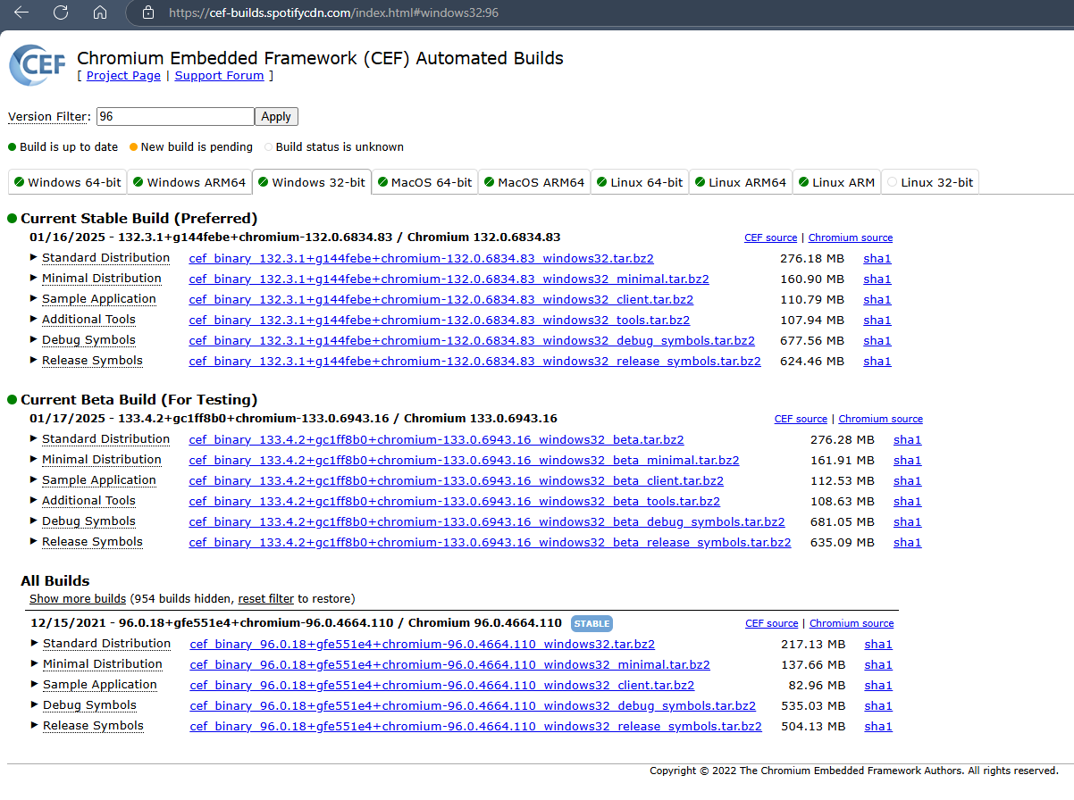Expand beta build Minimal Distribution triangle
Screen dimensions: 1074x800
34,459
